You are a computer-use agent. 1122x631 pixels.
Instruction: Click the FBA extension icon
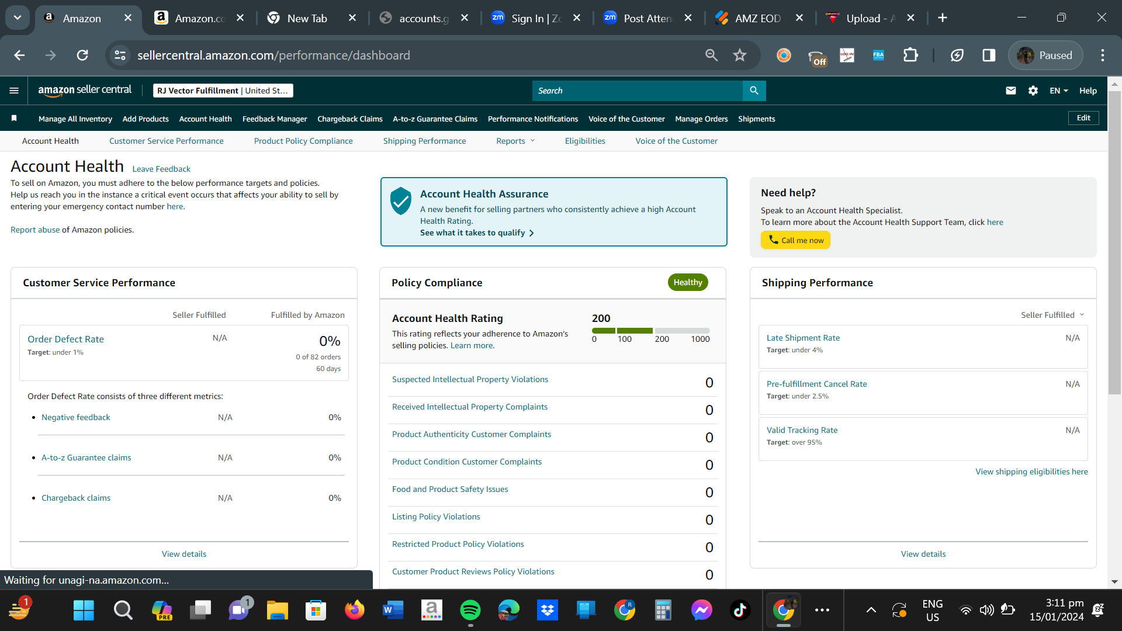(x=878, y=55)
